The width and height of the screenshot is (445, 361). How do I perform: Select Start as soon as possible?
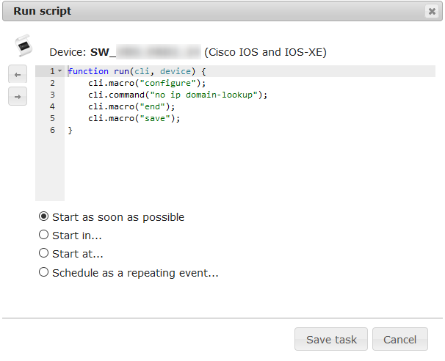point(43,216)
